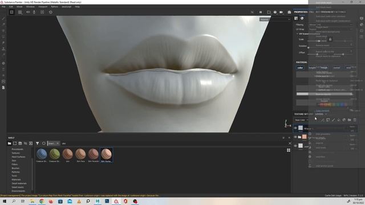Select the Eraser tool in left toolbar
365x205 pixels.
(3, 24)
